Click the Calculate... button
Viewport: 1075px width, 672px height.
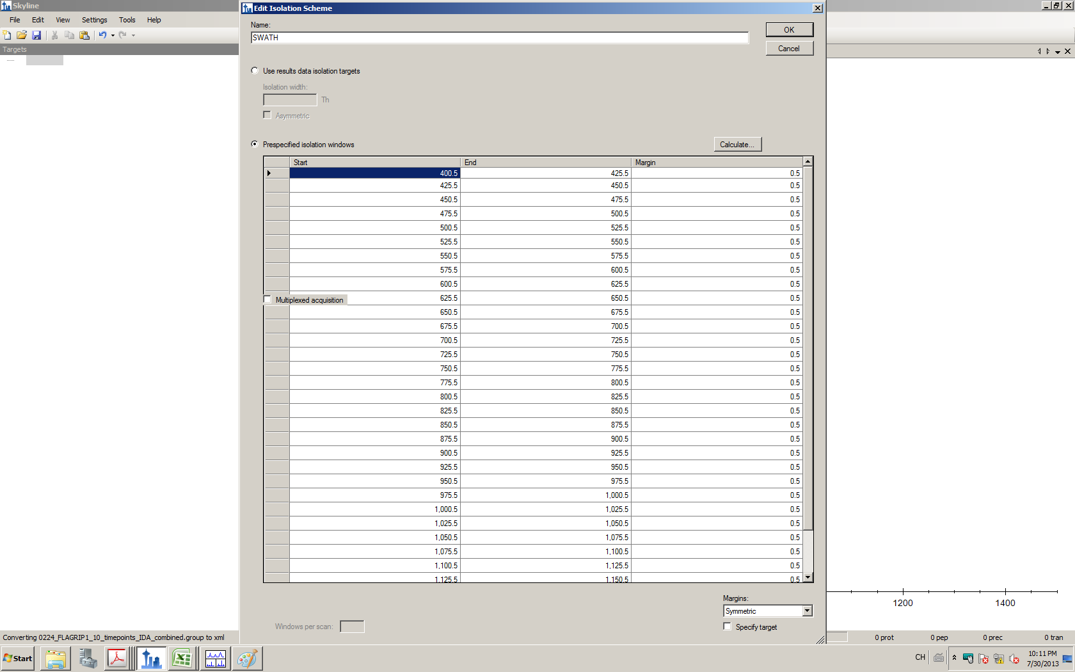coord(737,145)
